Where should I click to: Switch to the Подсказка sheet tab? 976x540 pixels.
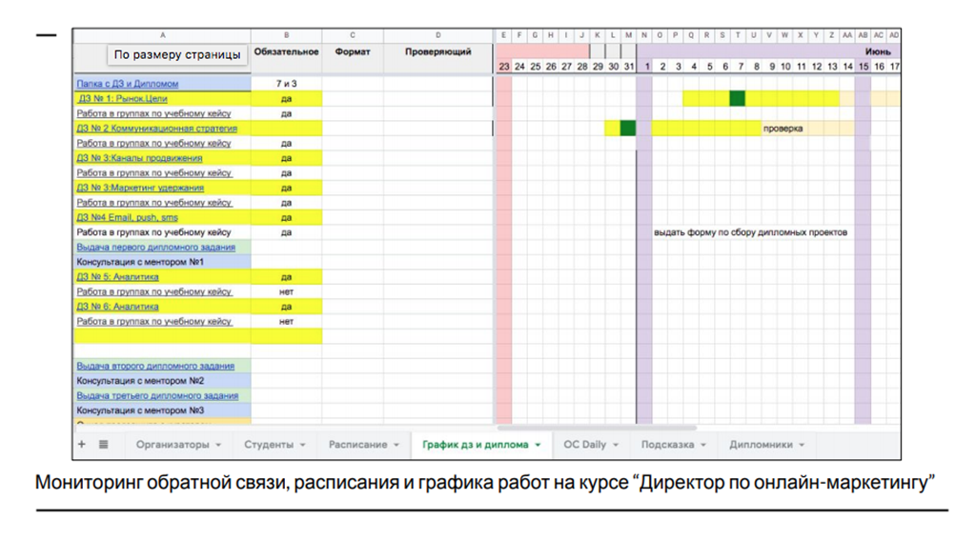pyautogui.click(x=667, y=445)
